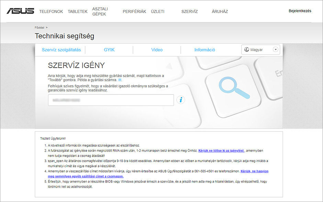This screenshot has height=202, width=323.
Task: Click the Bejelentkezés login link
Action: pyautogui.click(x=300, y=11)
